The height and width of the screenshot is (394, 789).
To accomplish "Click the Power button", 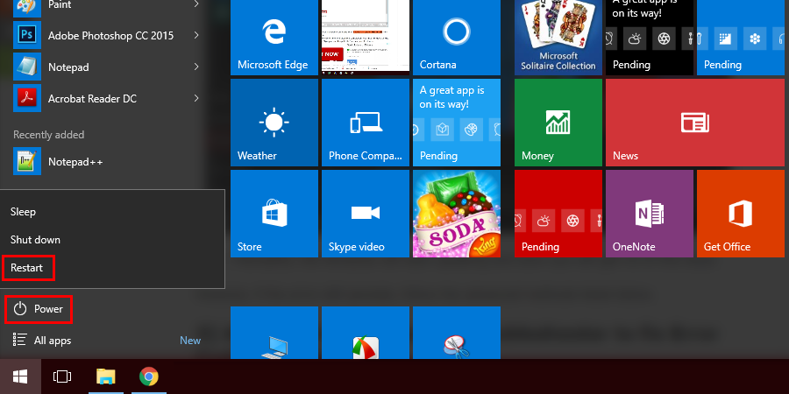I will (39, 309).
